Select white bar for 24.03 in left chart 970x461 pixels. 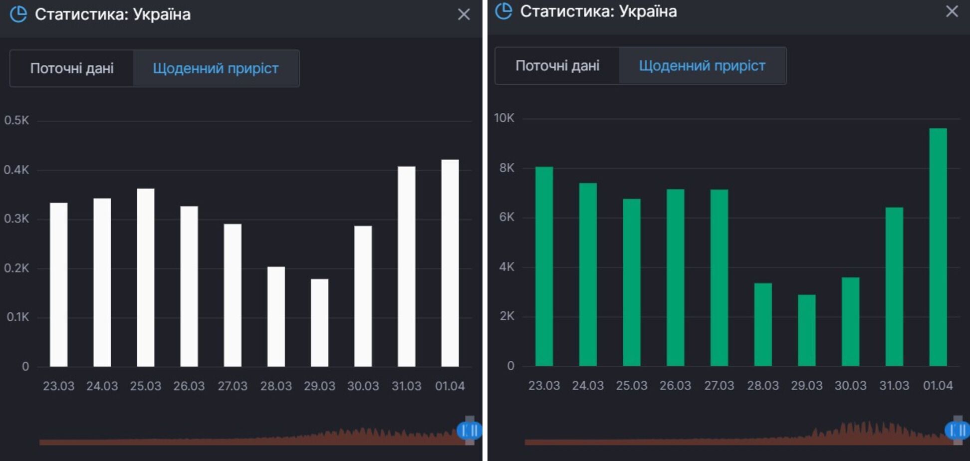[x=102, y=282]
